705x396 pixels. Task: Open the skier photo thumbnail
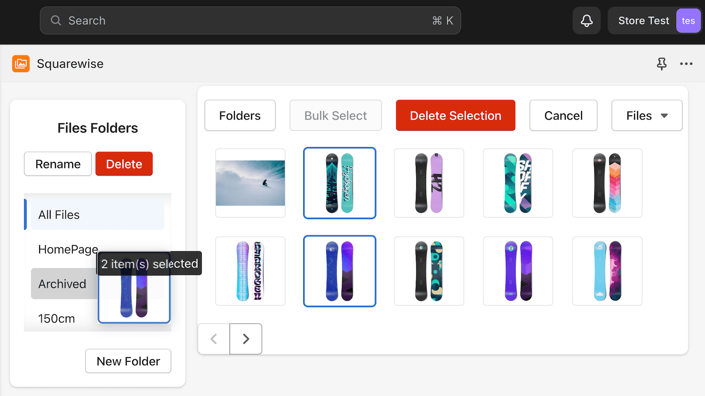pos(250,183)
